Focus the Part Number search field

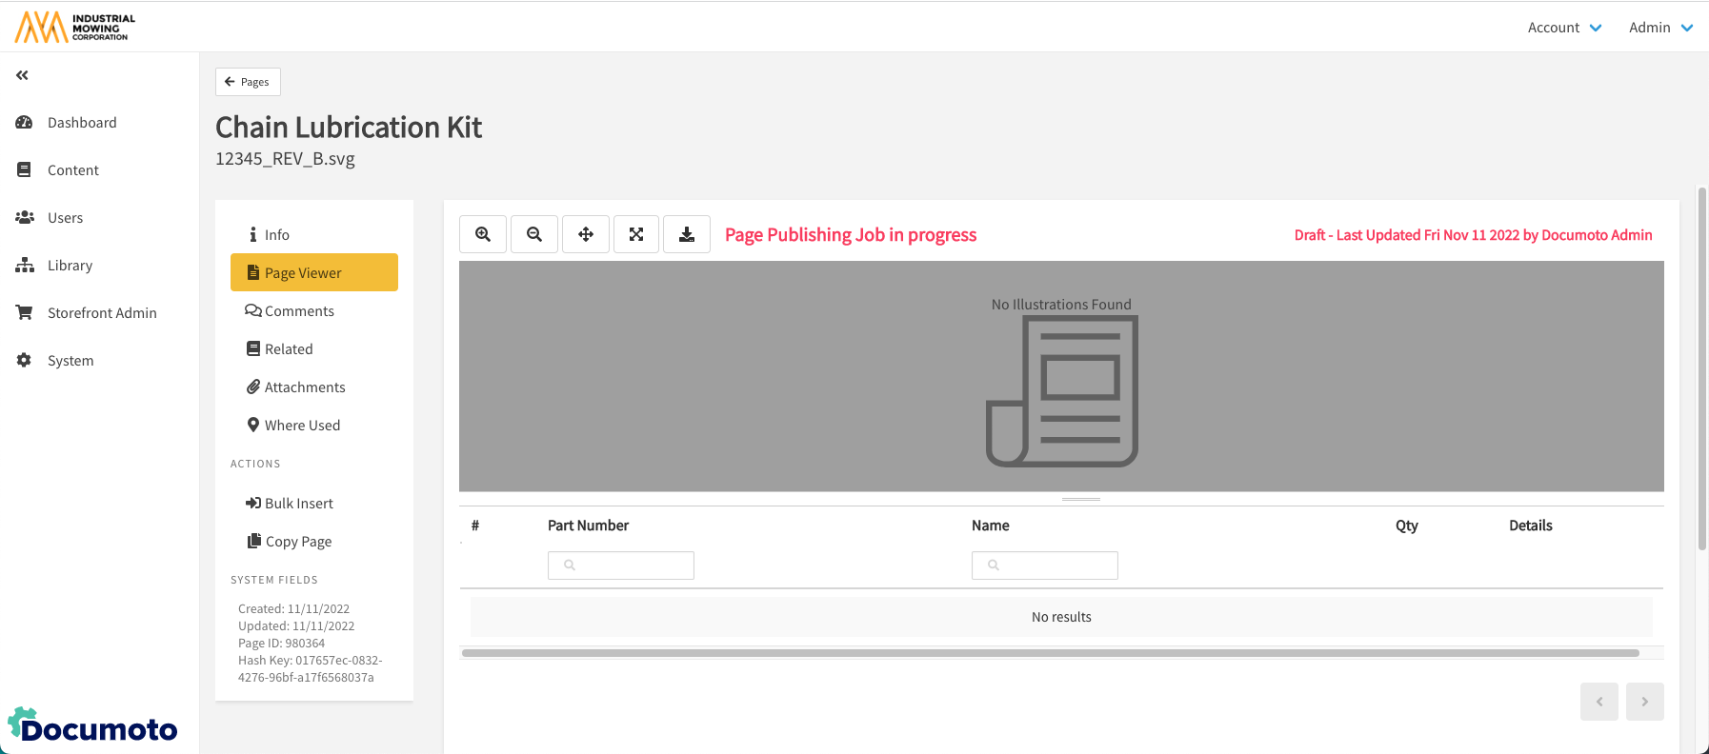[x=621, y=565]
